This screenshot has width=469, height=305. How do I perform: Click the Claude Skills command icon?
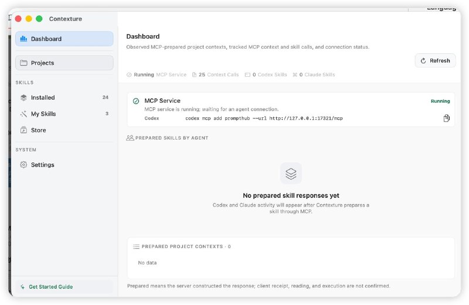[295, 74]
